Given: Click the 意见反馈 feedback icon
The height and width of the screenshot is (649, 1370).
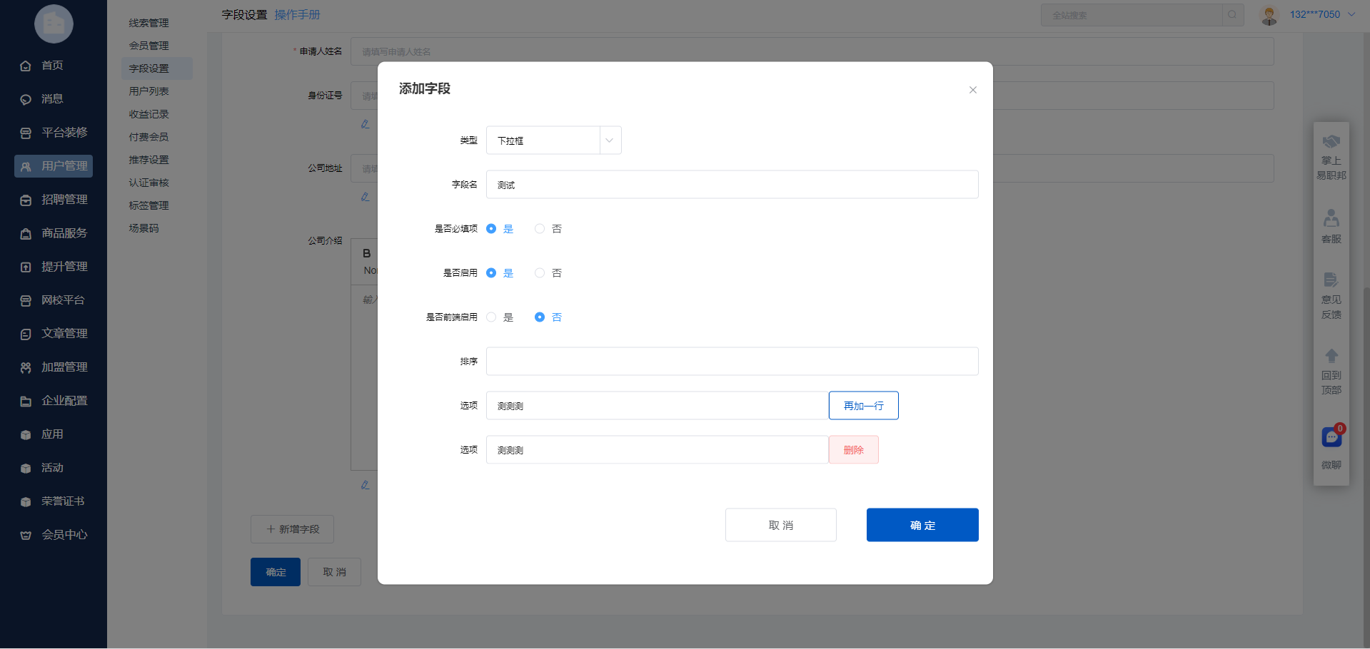Looking at the screenshot, I should pos(1331,280).
